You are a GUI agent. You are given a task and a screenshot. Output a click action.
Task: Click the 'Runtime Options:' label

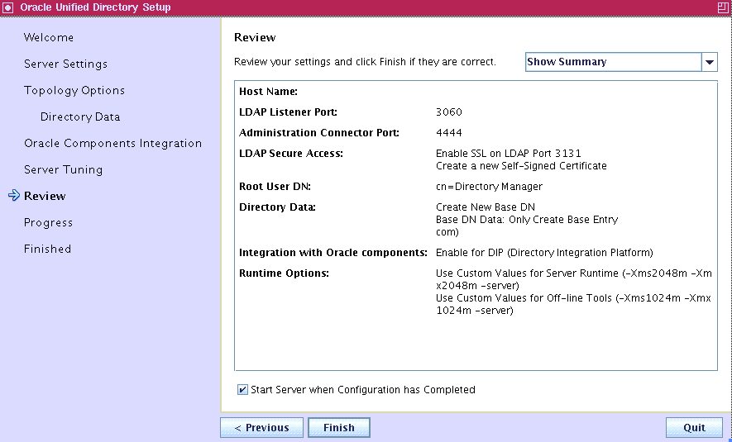click(x=284, y=273)
